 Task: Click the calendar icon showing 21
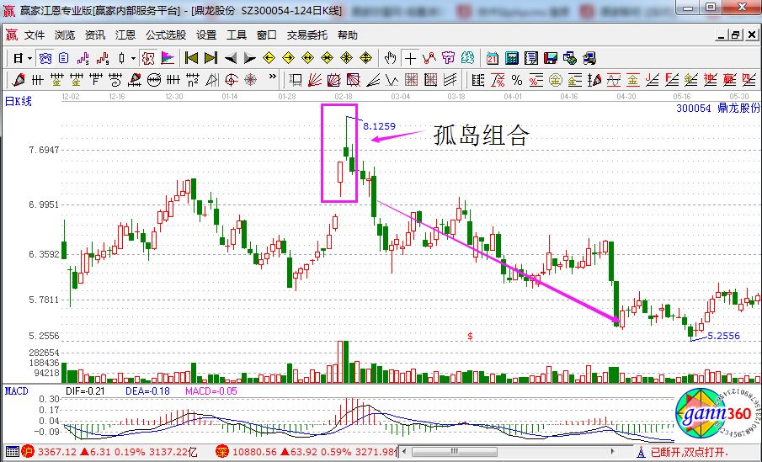(x=491, y=58)
